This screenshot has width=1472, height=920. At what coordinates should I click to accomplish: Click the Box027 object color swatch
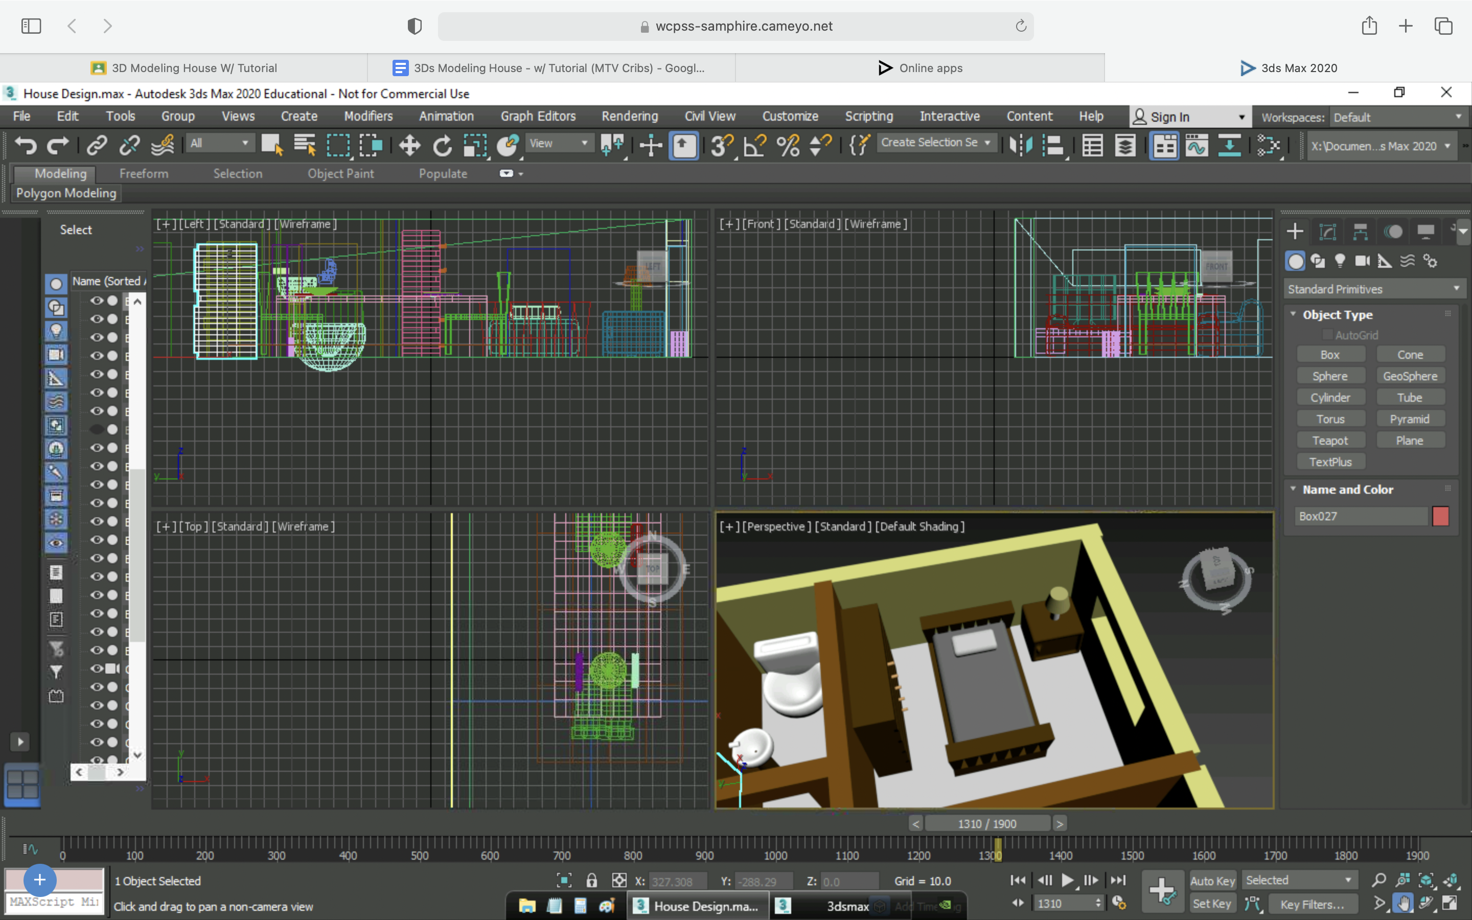1441,516
